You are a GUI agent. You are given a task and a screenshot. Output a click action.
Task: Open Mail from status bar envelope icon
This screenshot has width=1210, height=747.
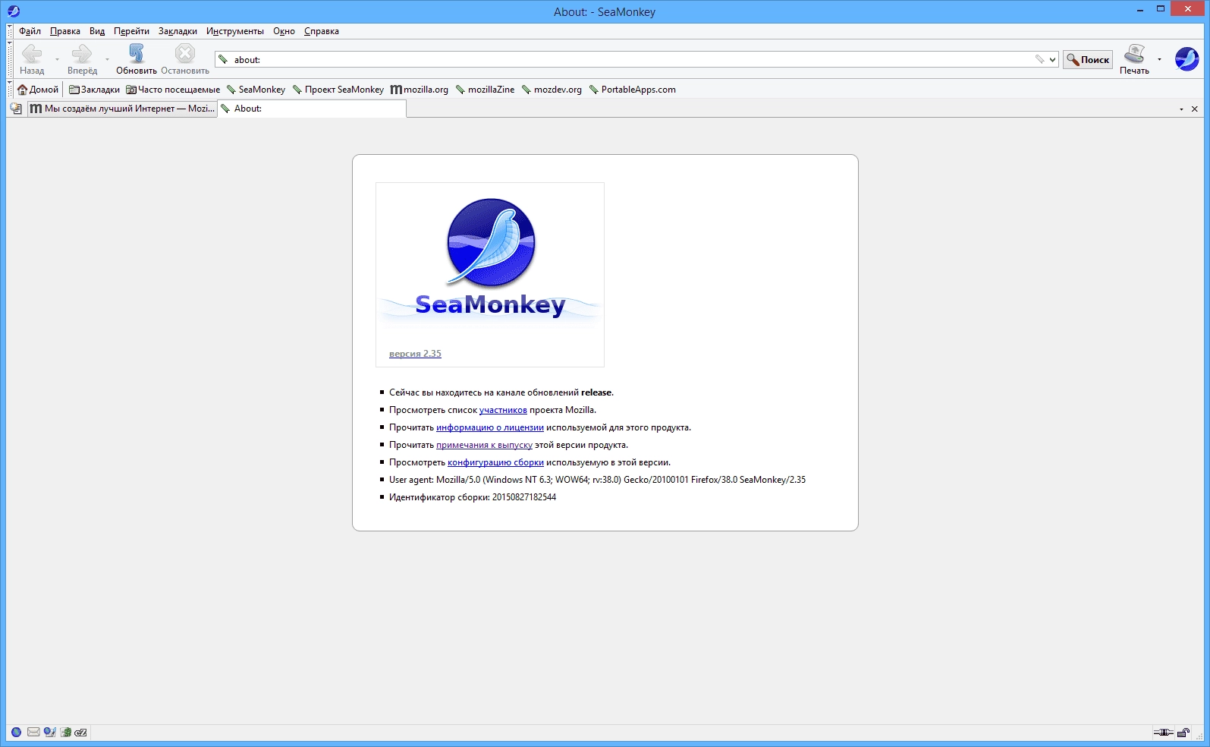(x=33, y=733)
